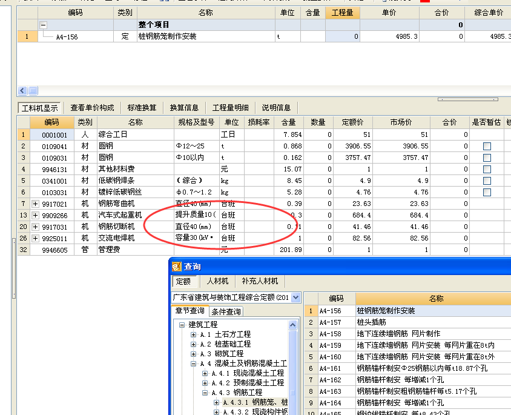Viewport: 511px width, 415px height.
Task: Open the 查看单价构成 tab
Action: [x=92, y=108]
